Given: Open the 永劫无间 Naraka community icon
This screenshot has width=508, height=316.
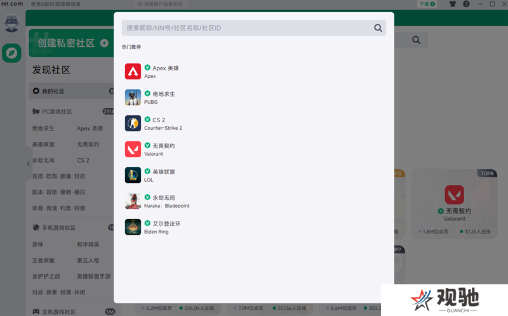Looking at the screenshot, I should click(x=133, y=201).
